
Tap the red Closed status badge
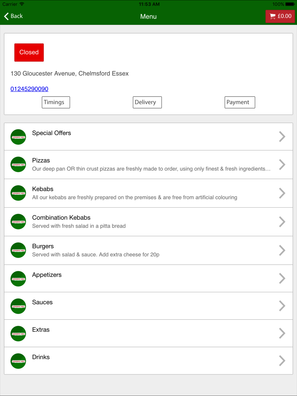[29, 53]
